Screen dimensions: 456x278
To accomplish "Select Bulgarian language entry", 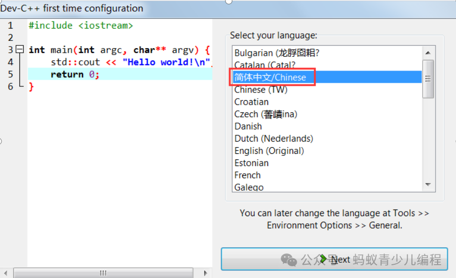I will tap(327, 53).
